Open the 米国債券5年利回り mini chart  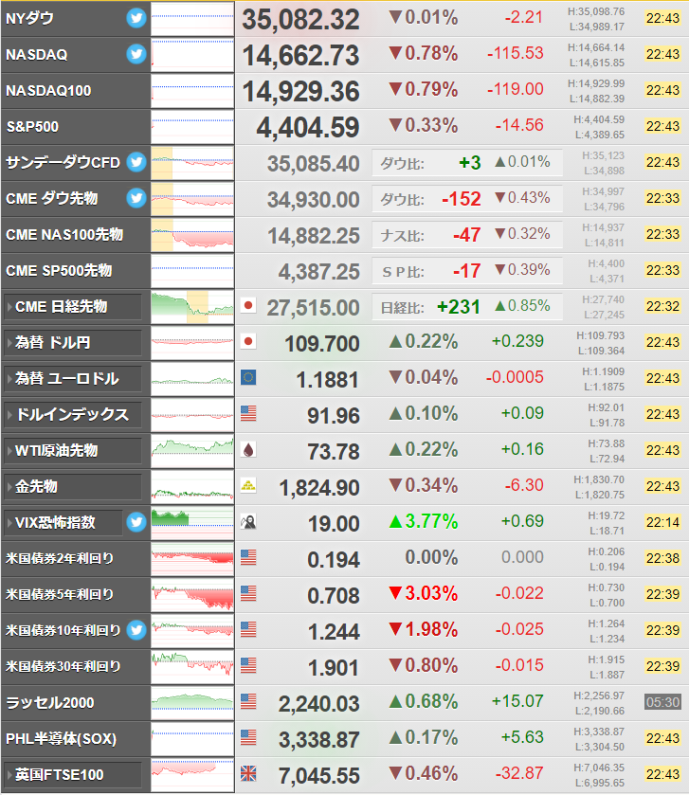(192, 595)
